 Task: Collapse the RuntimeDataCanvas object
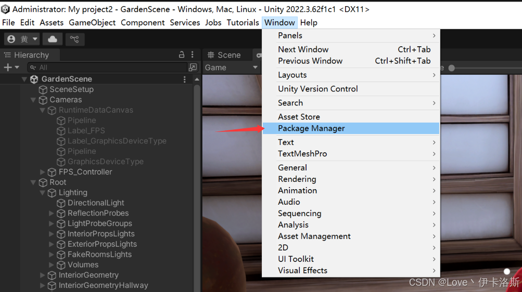pyautogui.click(x=42, y=110)
